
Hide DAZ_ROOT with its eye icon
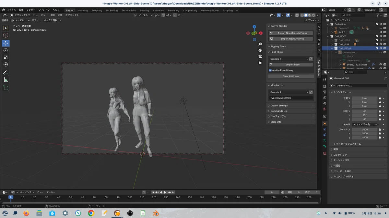tap(381, 36)
